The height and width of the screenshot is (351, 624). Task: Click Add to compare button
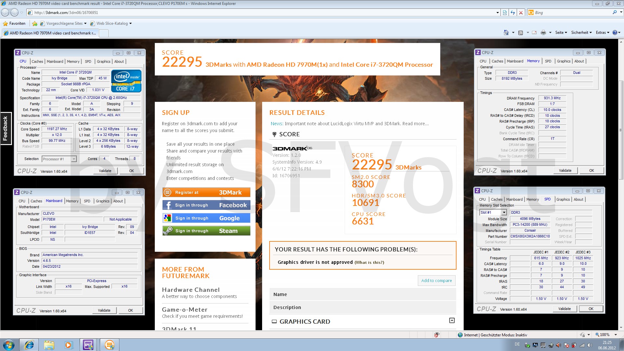[x=436, y=280]
